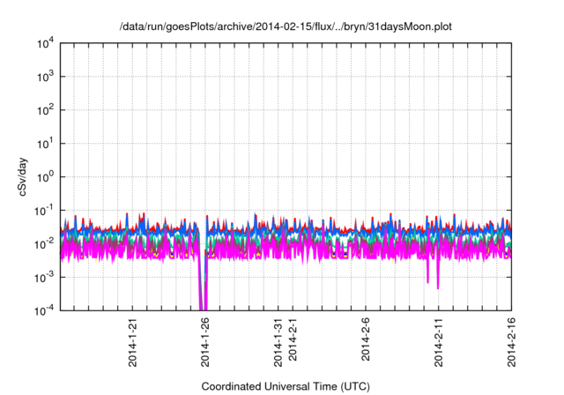Screen dimensions: 564x395
Task: Select the 10^1 y-axis tick label
Action: 46,143
